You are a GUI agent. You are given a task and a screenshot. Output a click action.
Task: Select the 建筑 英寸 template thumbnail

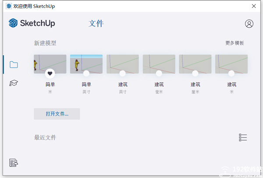click(x=123, y=64)
